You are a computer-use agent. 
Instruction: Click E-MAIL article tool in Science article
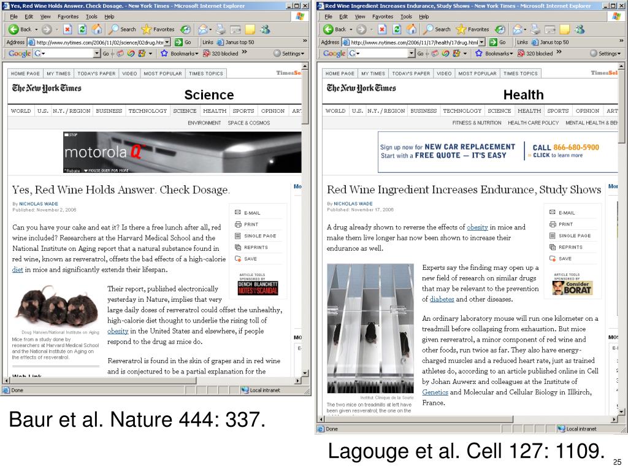click(x=248, y=213)
